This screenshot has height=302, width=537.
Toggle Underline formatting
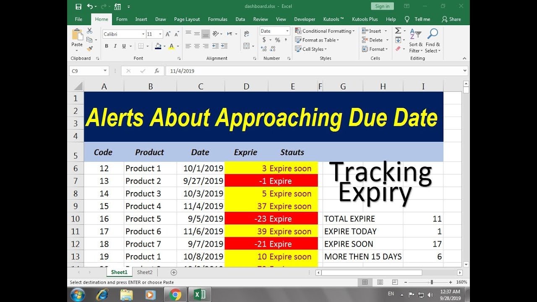(x=124, y=46)
